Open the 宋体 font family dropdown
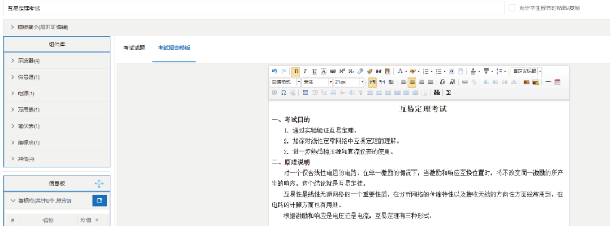The height and width of the screenshot is (226, 611). click(x=317, y=82)
